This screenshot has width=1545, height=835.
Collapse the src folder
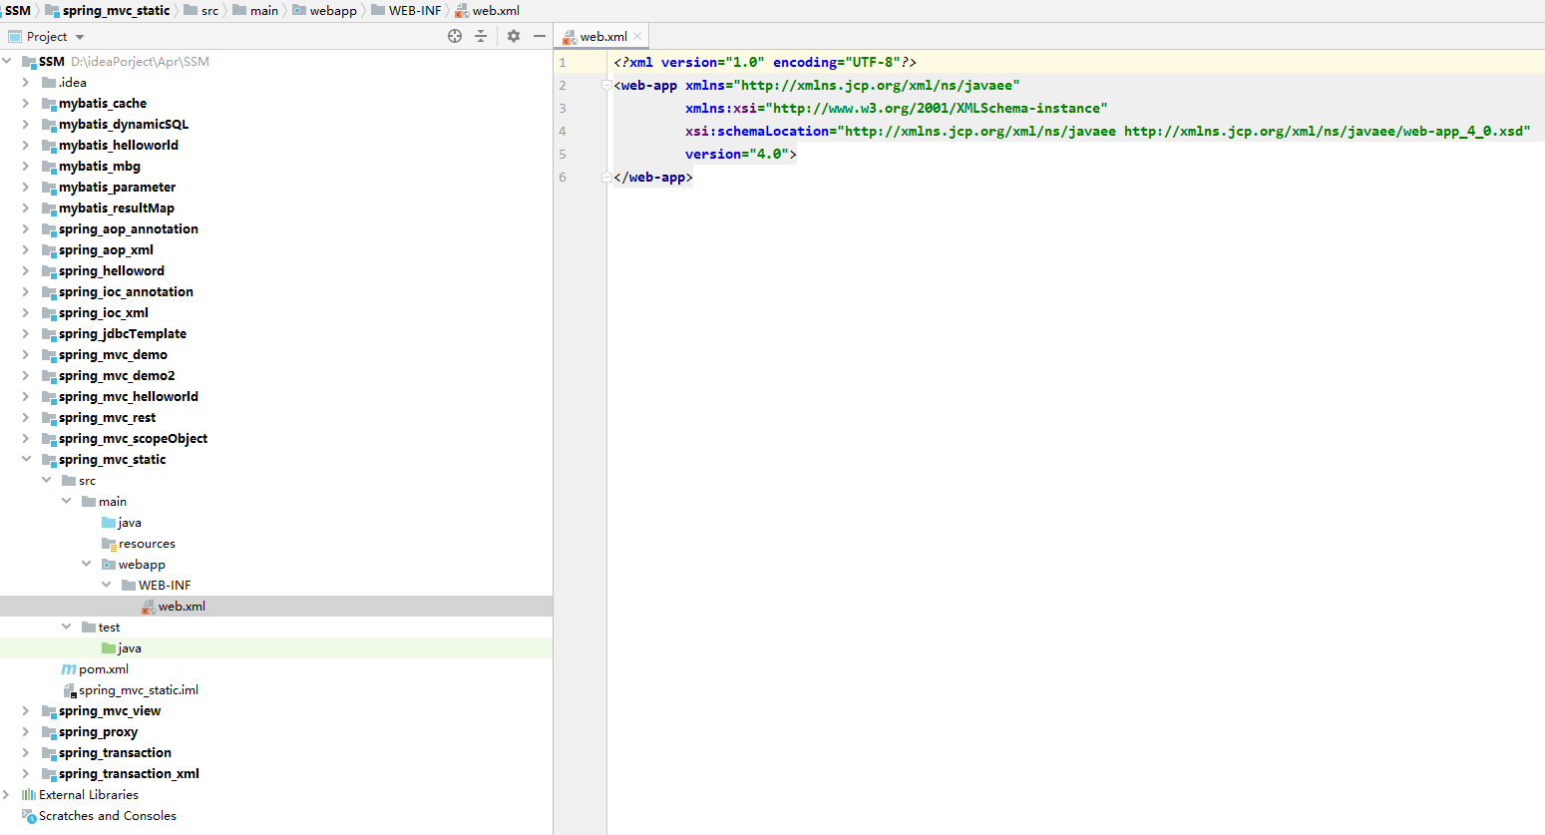46,480
